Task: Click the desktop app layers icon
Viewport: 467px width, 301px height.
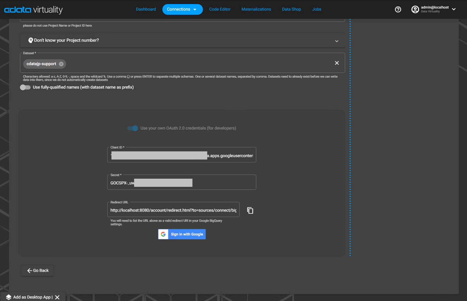Action: 8,297
